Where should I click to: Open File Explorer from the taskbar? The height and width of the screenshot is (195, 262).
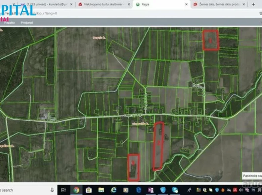pyautogui.click(x=101, y=190)
